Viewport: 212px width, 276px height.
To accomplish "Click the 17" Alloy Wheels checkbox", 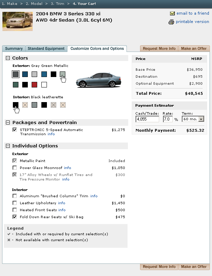I will (x=15, y=175).
